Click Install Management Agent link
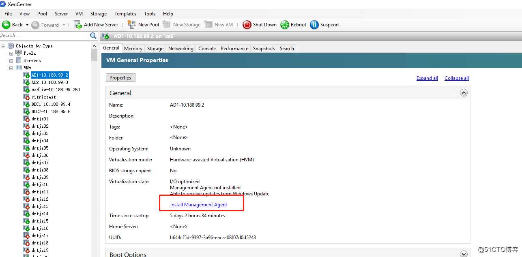The image size is (522, 257). (x=199, y=205)
